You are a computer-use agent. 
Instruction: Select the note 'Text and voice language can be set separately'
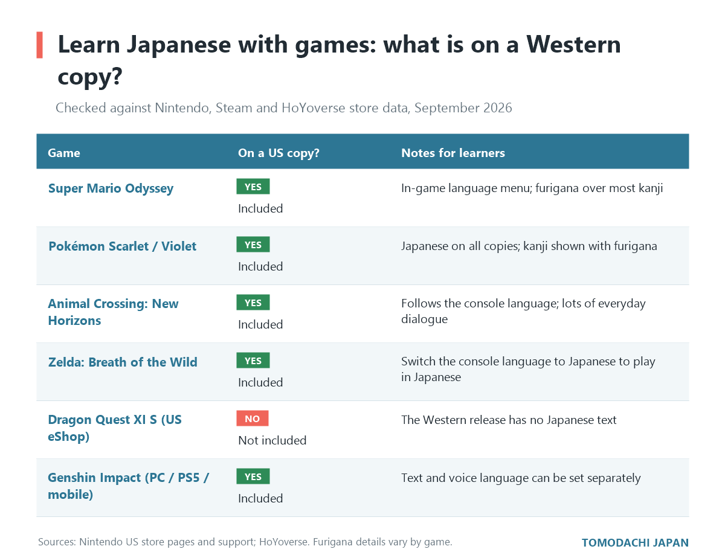[521, 478]
